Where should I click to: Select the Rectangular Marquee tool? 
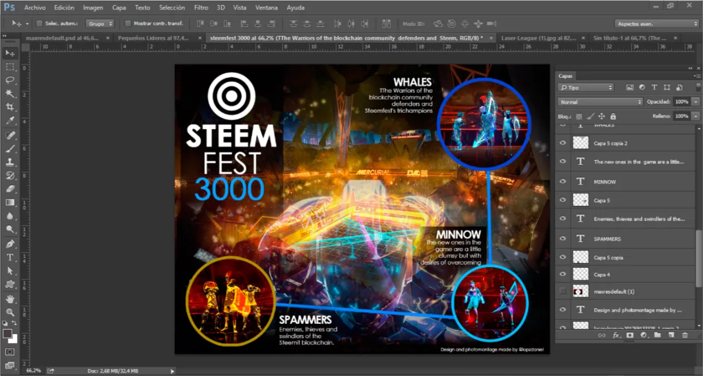coord(10,67)
